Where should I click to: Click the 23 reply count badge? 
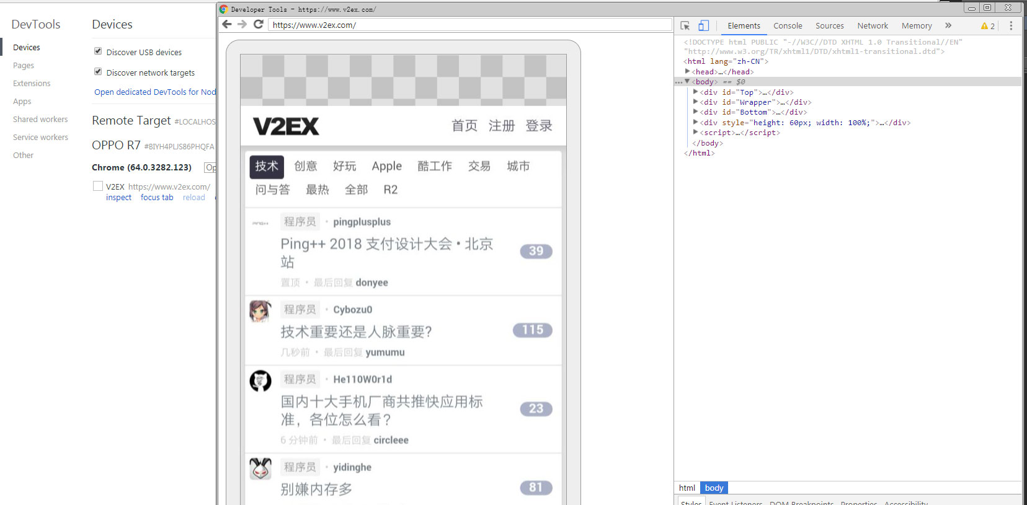(536, 409)
